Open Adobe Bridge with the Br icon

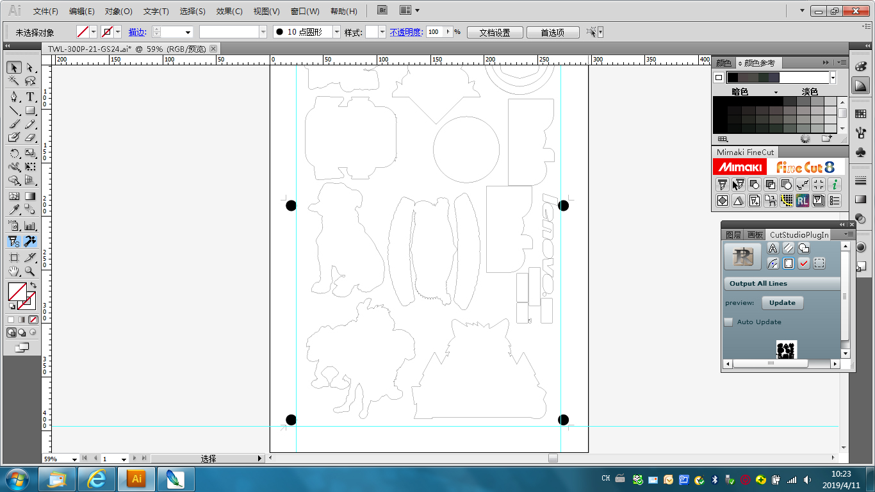382,10
